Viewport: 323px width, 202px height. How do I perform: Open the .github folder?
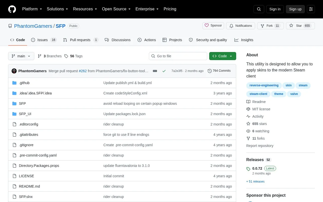pyautogui.click(x=24, y=83)
